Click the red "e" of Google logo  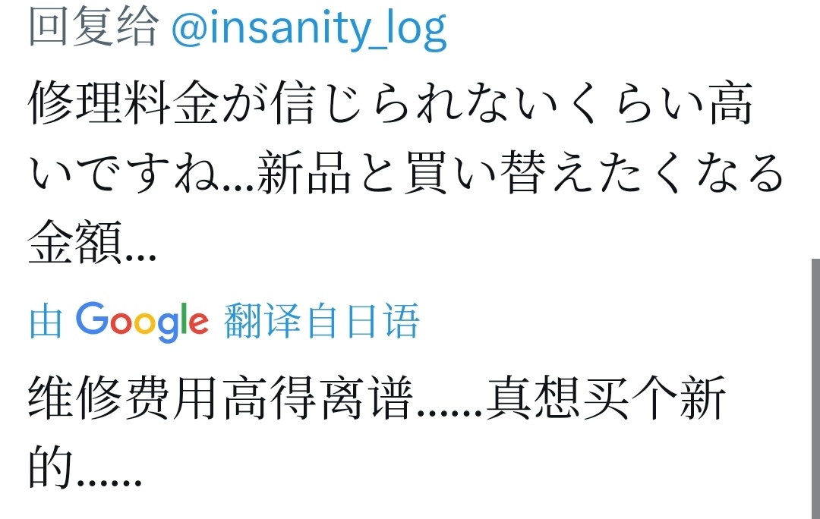pyautogui.click(x=197, y=323)
